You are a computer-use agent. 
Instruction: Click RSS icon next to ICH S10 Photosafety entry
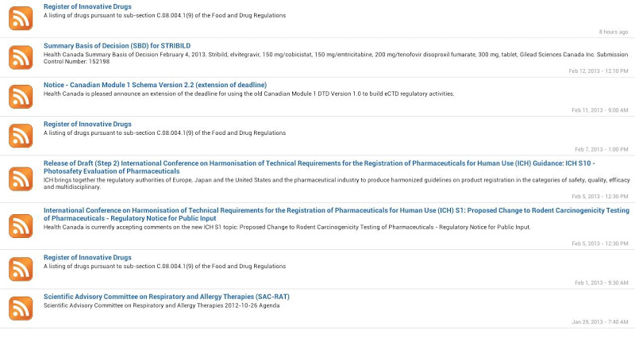[21, 179]
